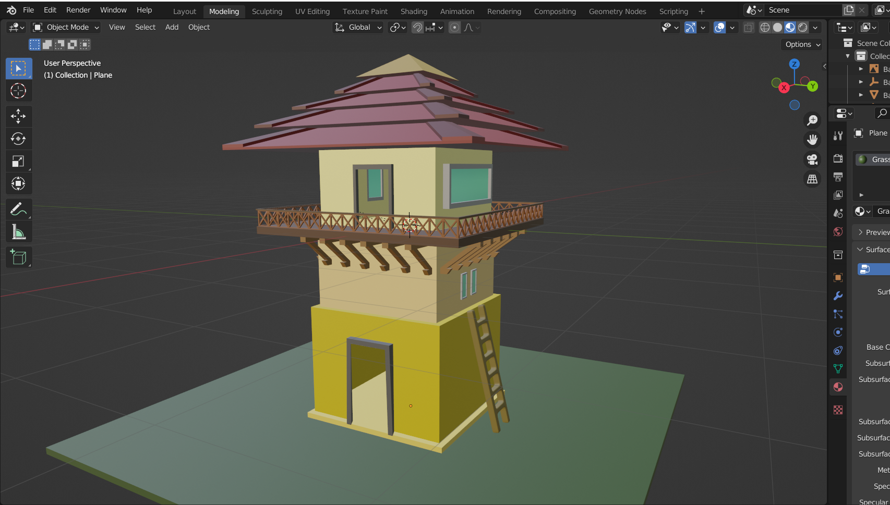
Task: Open the File menu
Action: tap(28, 10)
